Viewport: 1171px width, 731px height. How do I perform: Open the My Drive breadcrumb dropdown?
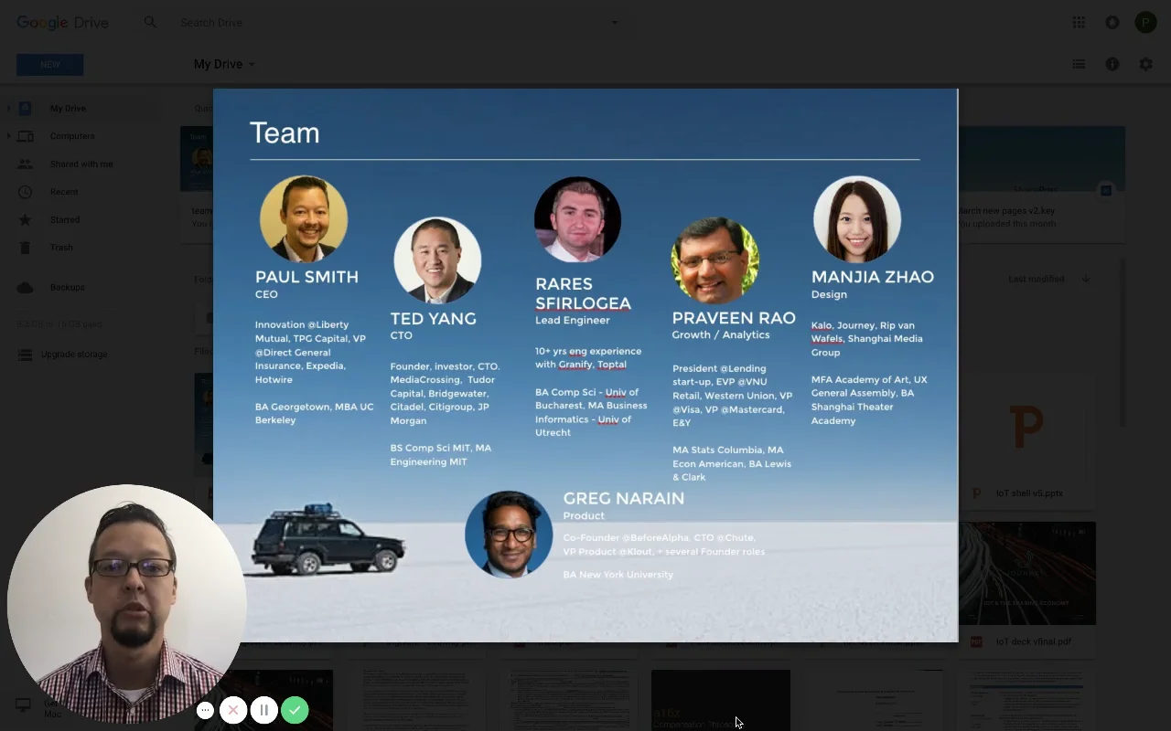click(x=224, y=64)
